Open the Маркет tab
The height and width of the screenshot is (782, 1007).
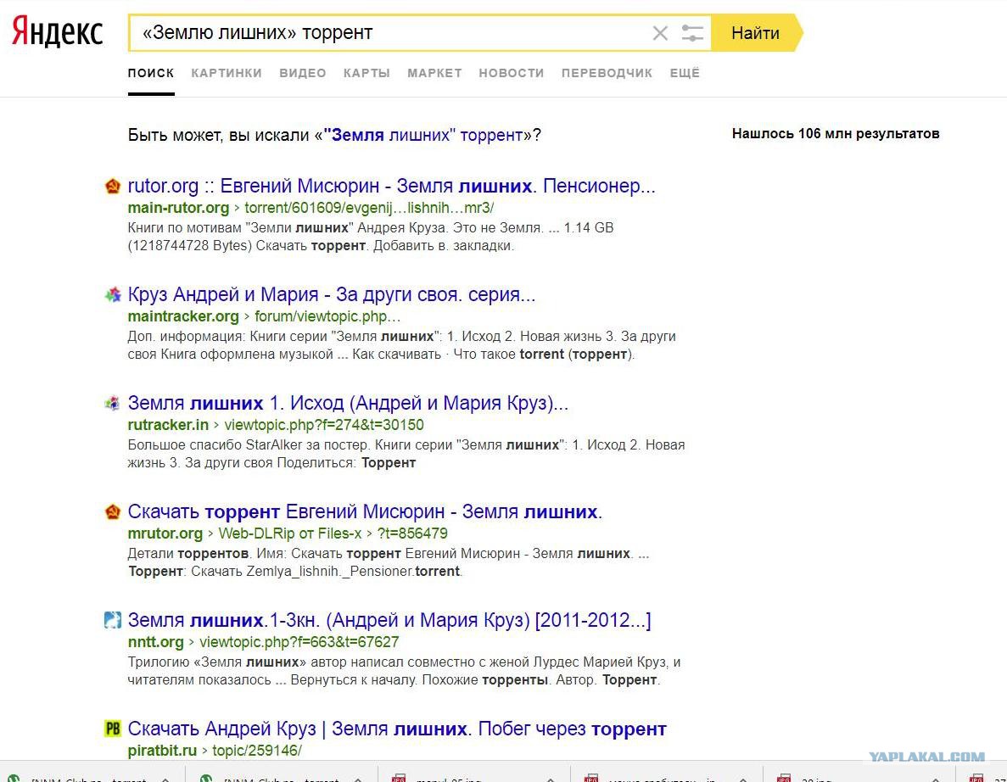434,73
